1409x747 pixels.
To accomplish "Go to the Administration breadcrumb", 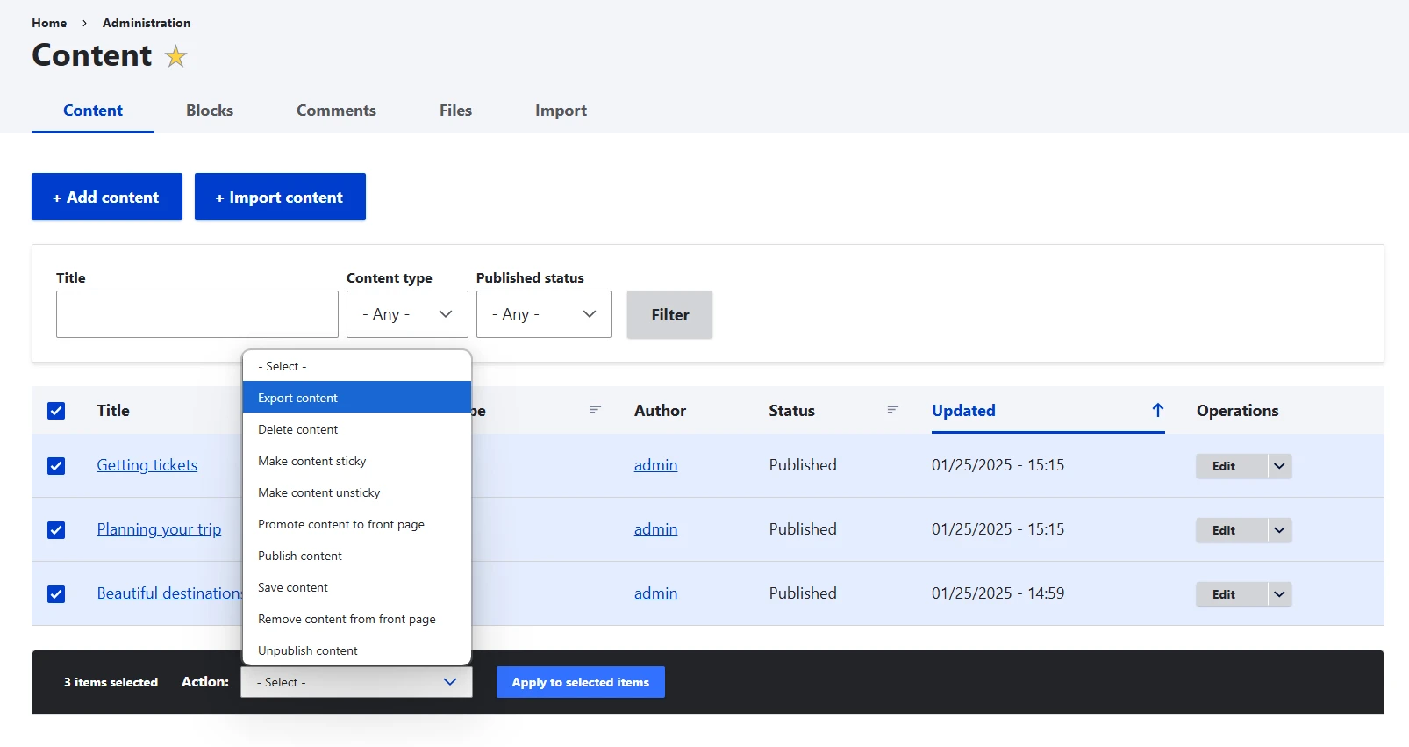I will click(147, 23).
